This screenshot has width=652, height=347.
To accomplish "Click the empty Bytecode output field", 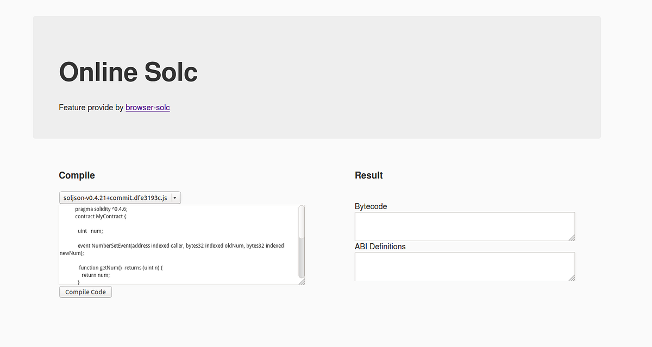I will click(x=464, y=226).
